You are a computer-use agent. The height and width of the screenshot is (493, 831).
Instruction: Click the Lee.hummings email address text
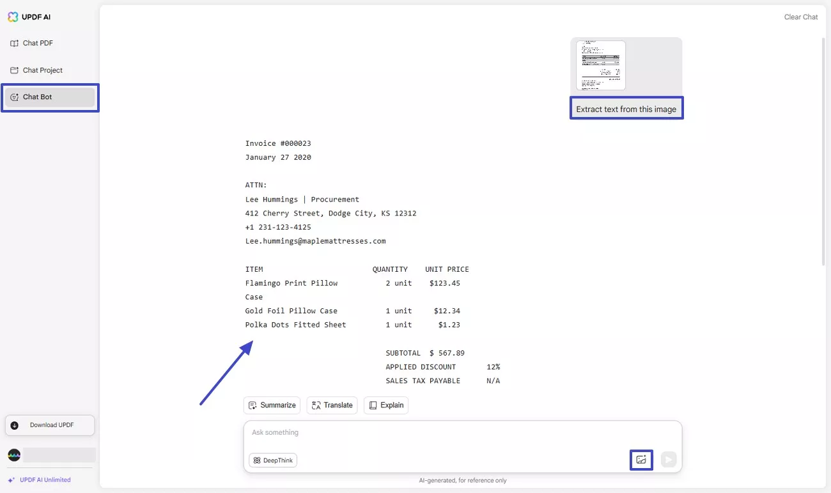click(316, 241)
